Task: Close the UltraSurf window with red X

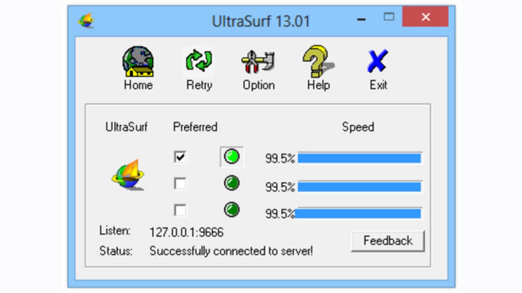Action: click(425, 17)
